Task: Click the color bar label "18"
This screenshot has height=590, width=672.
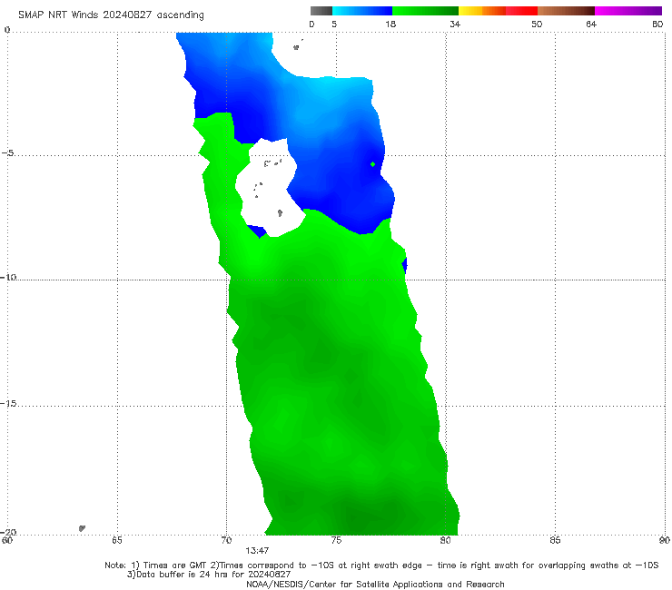Action: (390, 24)
